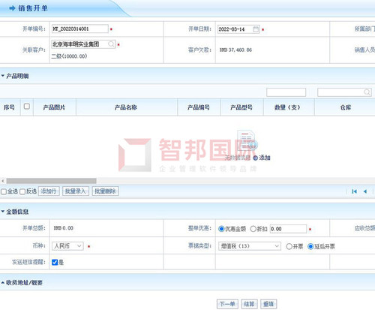This screenshot has height=310, width=375.
Task: Select the 开票 radio button
Action: [289, 246]
